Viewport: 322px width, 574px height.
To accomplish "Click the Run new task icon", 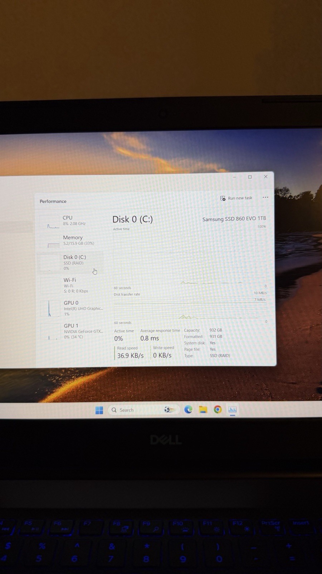I will 223,198.
